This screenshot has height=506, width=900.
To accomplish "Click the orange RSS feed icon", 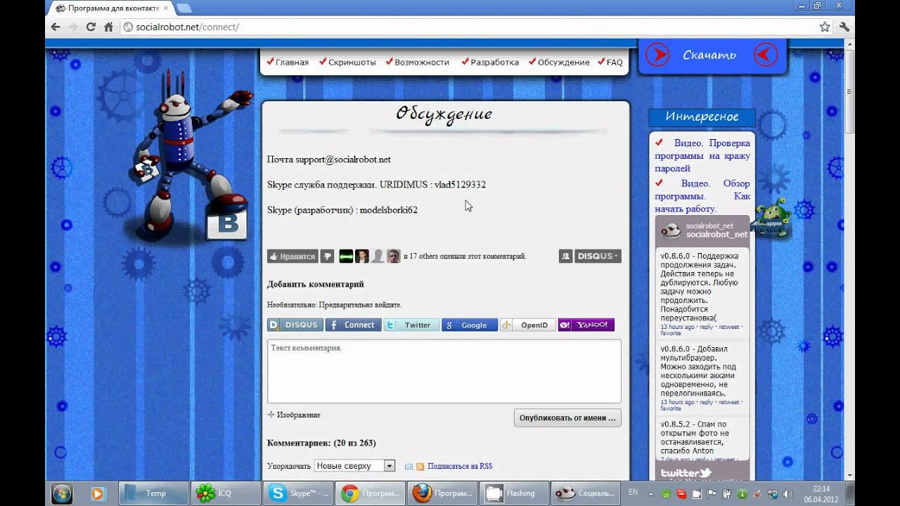I will [420, 466].
